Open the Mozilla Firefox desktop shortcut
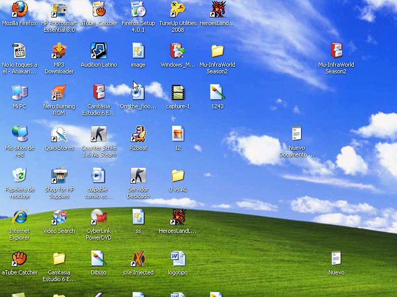This screenshot has width=397, height=297. [x=19, y=9]
